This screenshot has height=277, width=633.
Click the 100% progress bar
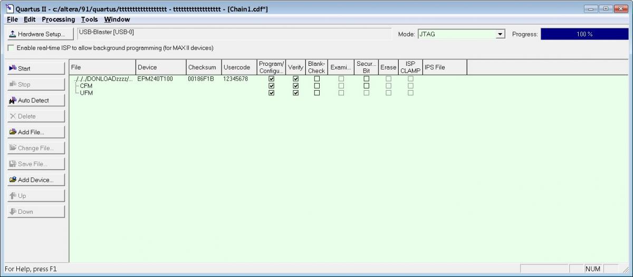(x=584, y=34)
